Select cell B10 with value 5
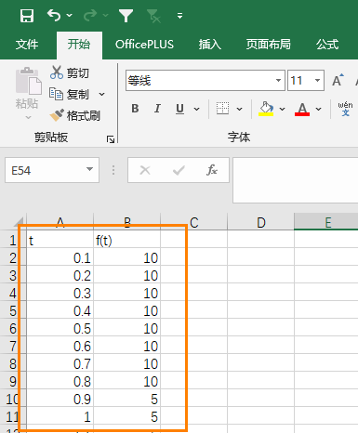This screenshot has width=358, height=433. (127, 399)
